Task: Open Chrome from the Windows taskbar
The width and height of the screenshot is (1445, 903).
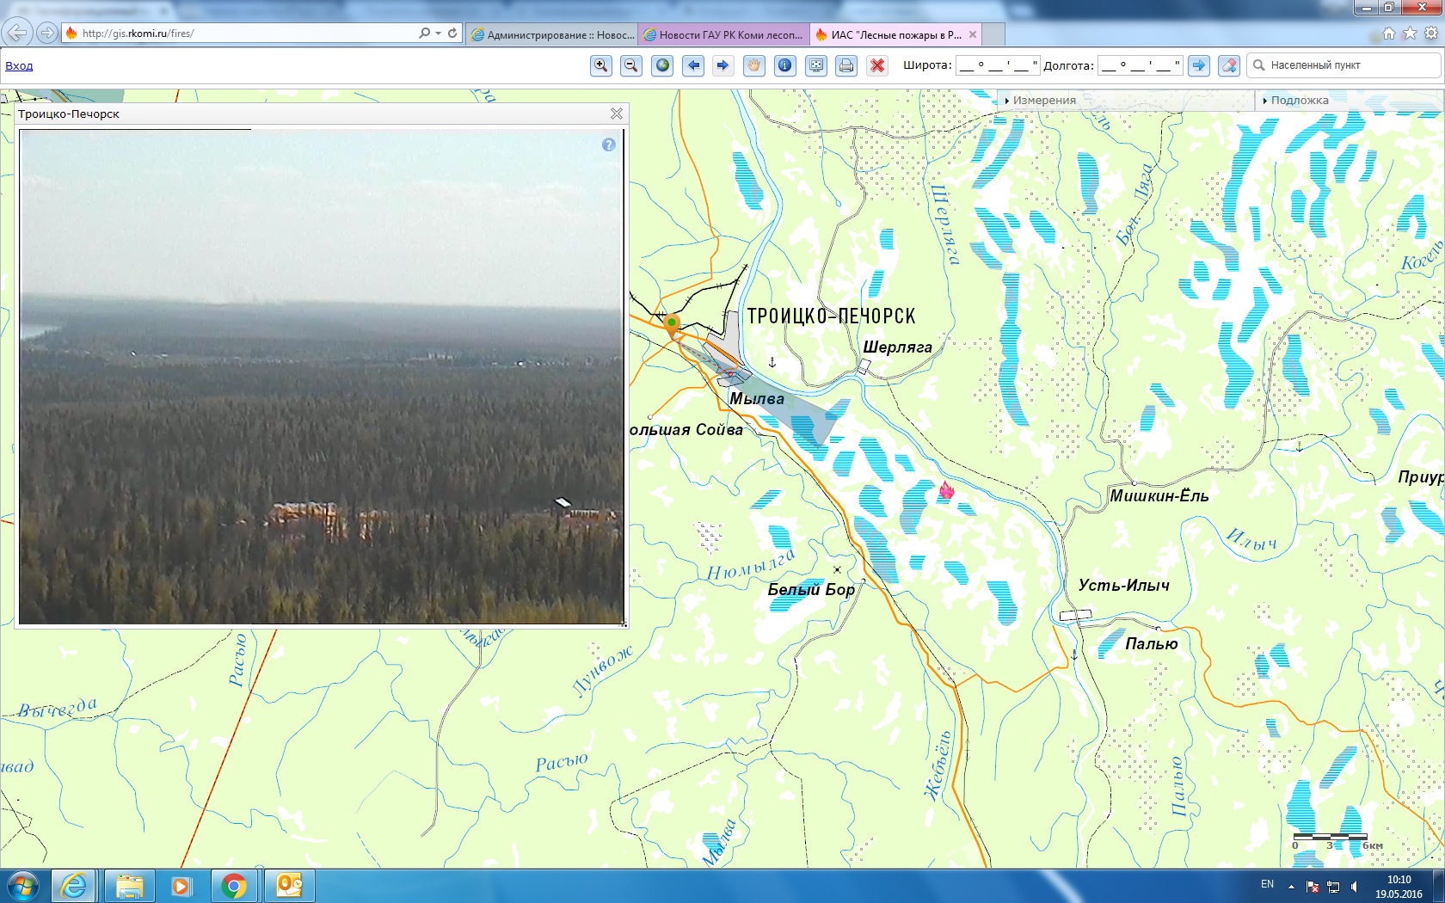Action: [234, 886]
